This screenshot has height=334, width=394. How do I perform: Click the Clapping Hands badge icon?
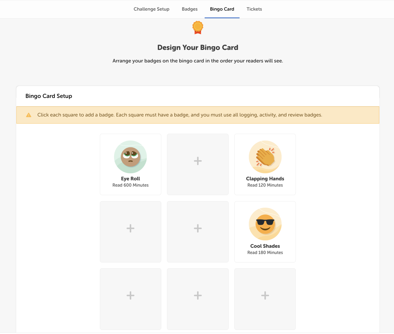[x=265, y=157]
